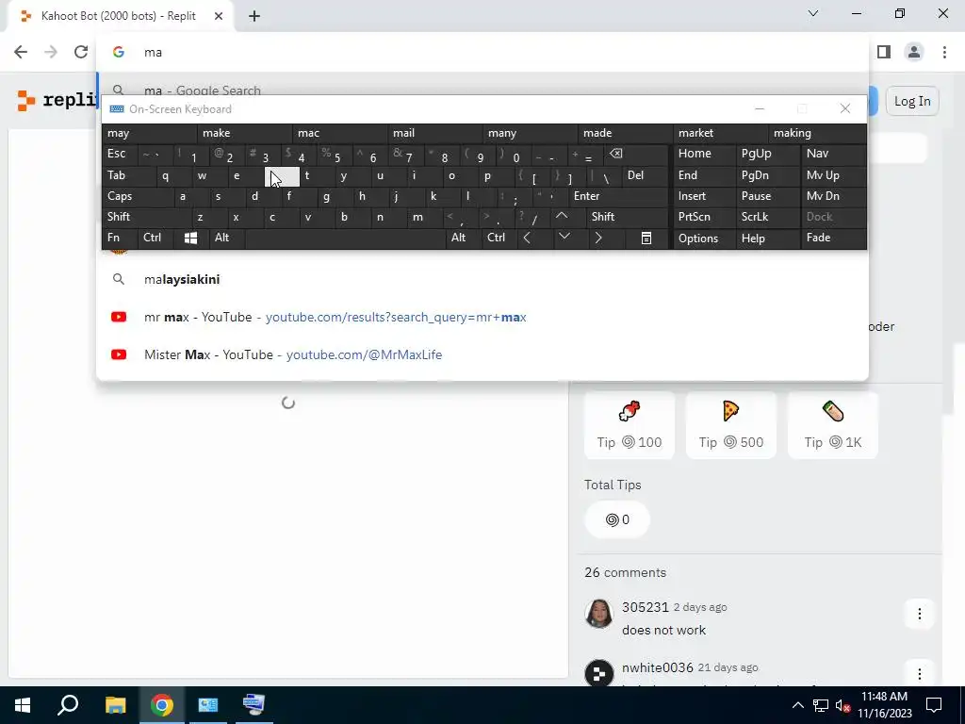Screen dimensions: 965x724
Task: Select the 'Mister Max - YouTube' suggestion
Action: pos(482,354)
